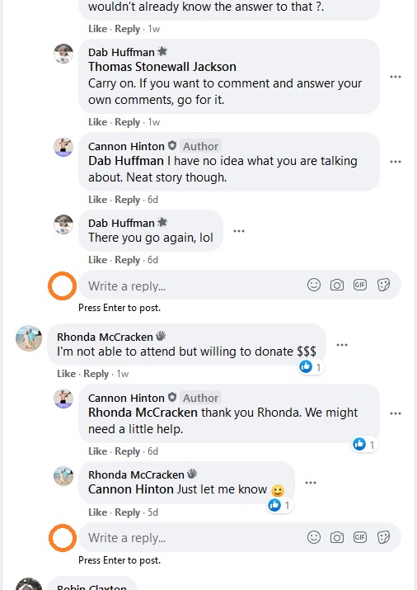The height and width of the screenshot is (590, 417).
Task: Open emoji picker in first reply box
Action: click(314, 285)
